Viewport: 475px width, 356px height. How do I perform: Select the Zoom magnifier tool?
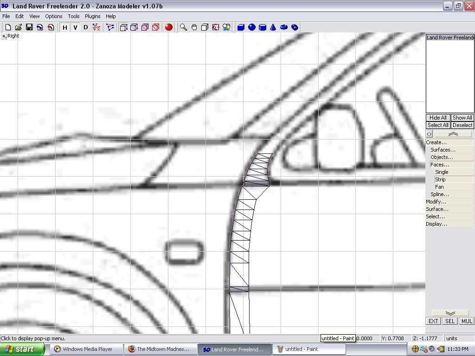point(184,27)
